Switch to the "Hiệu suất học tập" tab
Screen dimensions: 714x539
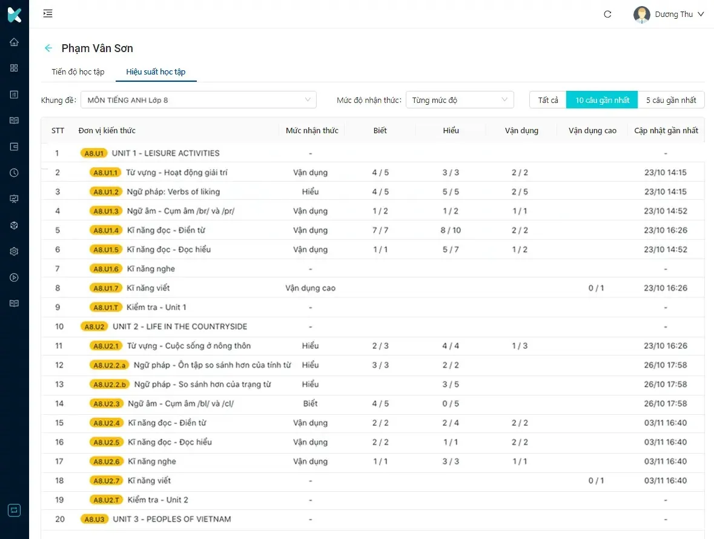(x=156, y=71)
